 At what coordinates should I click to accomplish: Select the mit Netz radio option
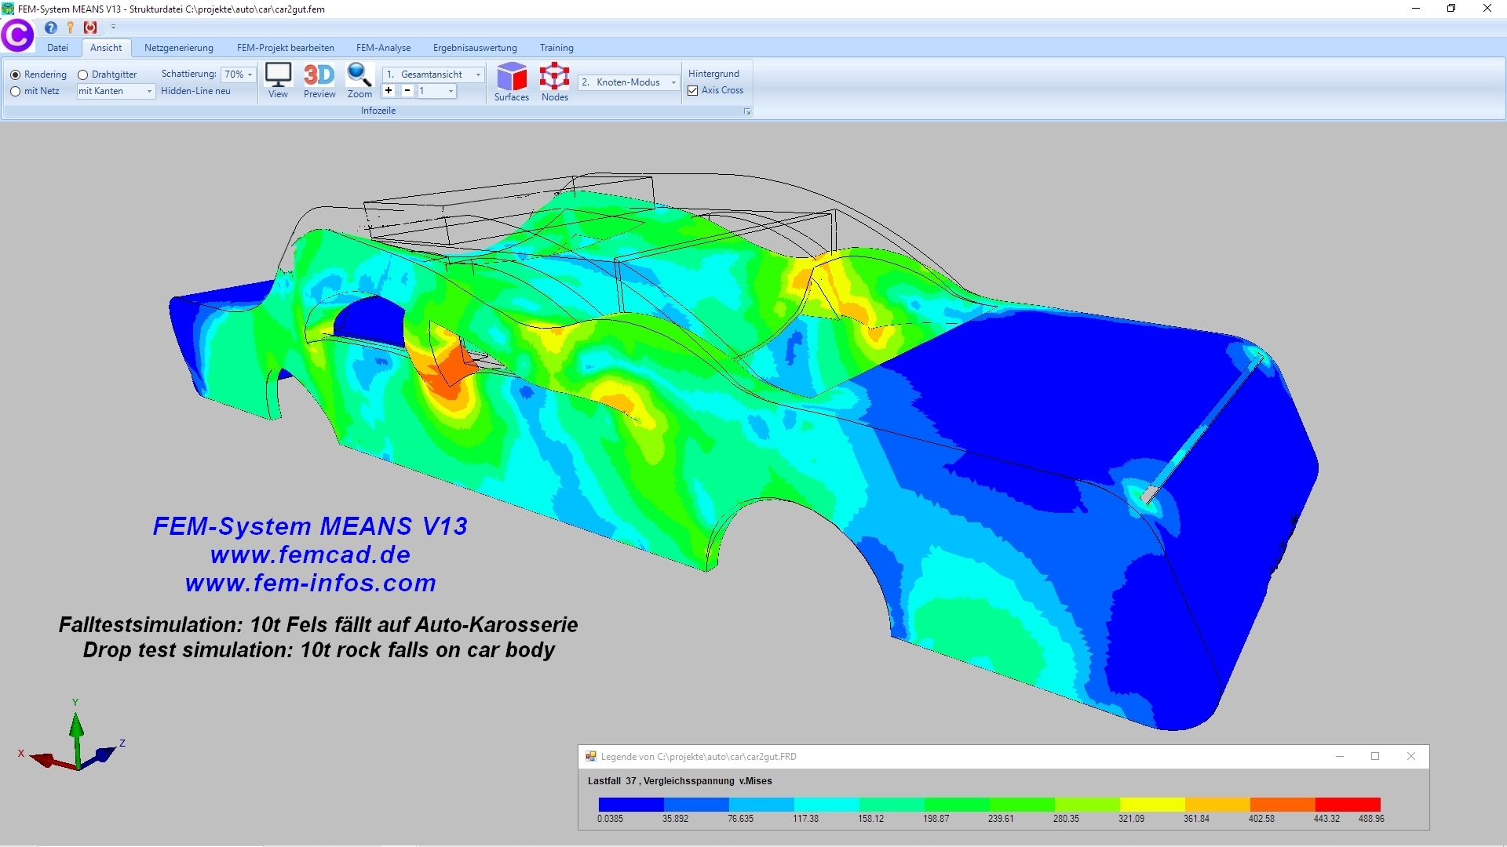(x=16, y=92)
